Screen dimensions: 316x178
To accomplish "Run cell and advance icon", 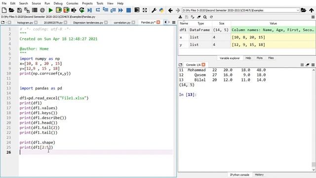I will pos(66,10).
